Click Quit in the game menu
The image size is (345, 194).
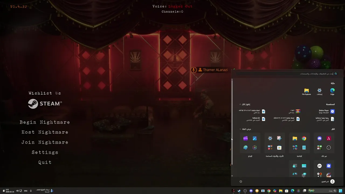[x=45, y=162]
